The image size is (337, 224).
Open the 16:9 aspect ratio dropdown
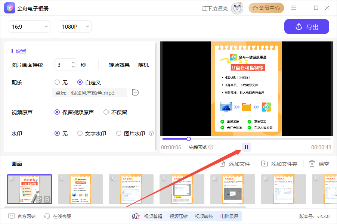(x=29, y=27)
